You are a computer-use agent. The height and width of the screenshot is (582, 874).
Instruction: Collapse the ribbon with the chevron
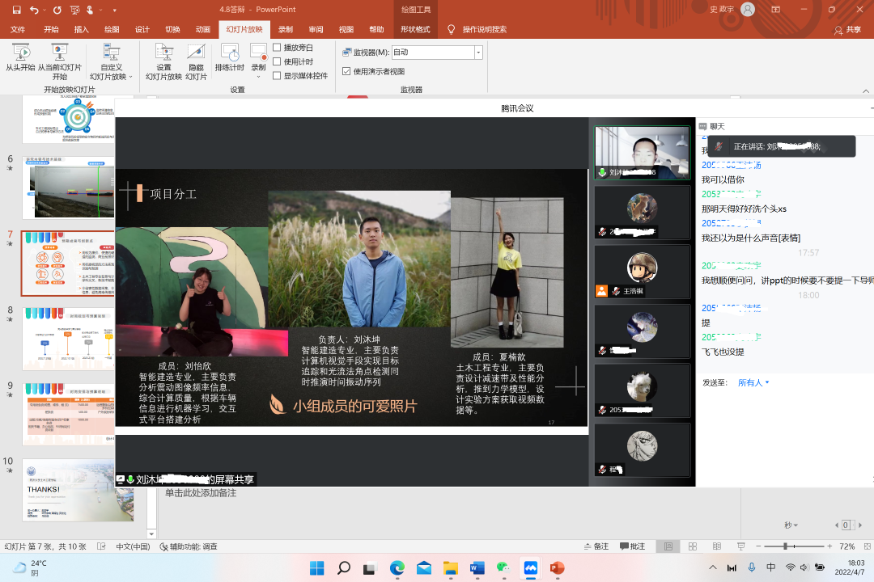point(866,91)
